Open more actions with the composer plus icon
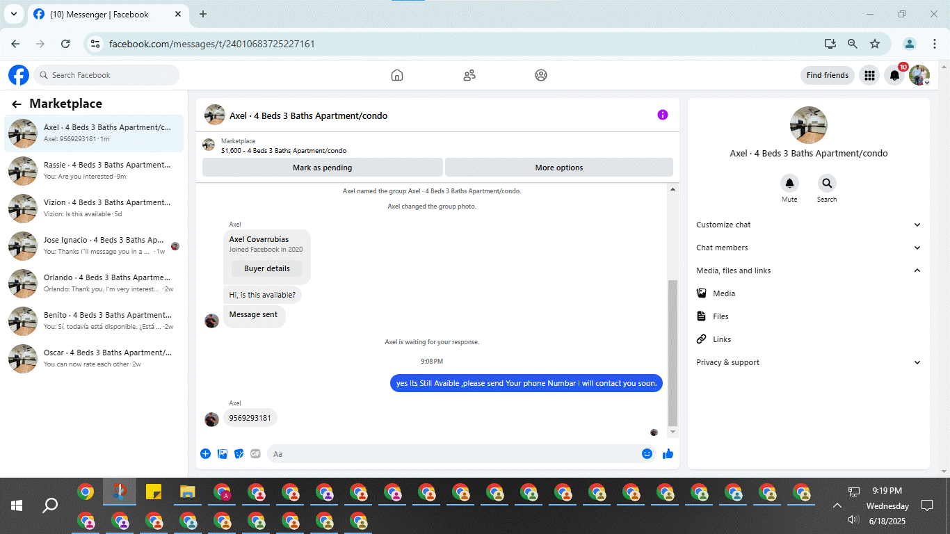 (205, 453)
